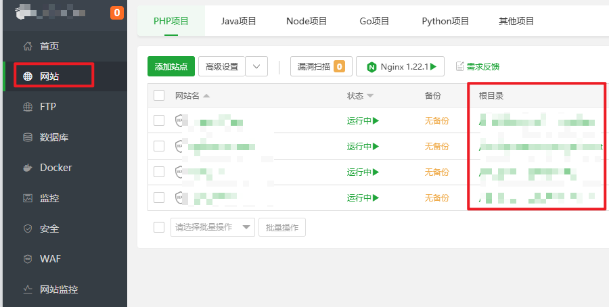
Task: Click the FTP globe icon in sidebar
Action: [x=28, y=107]
